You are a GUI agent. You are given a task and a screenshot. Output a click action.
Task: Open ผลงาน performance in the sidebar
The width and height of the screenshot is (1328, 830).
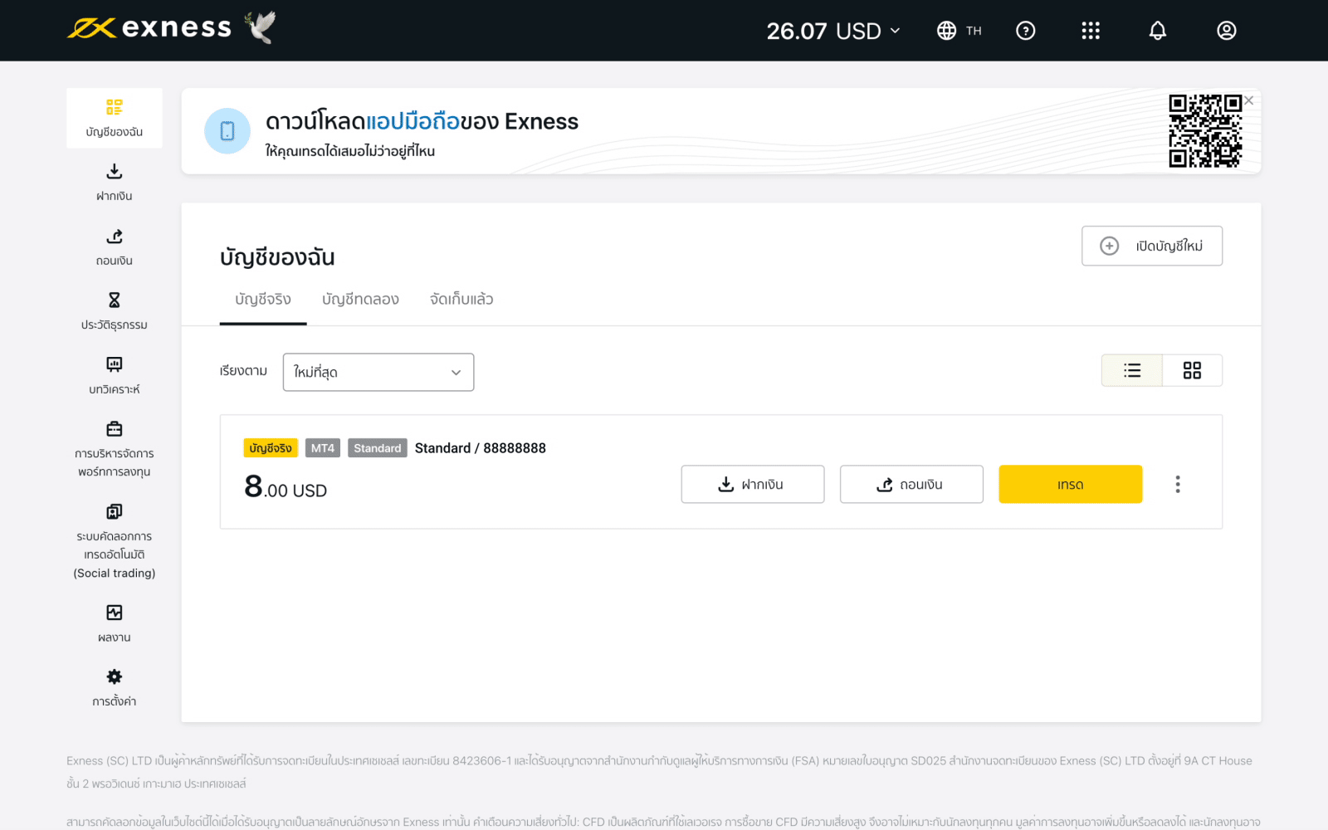tap(115, 623)
